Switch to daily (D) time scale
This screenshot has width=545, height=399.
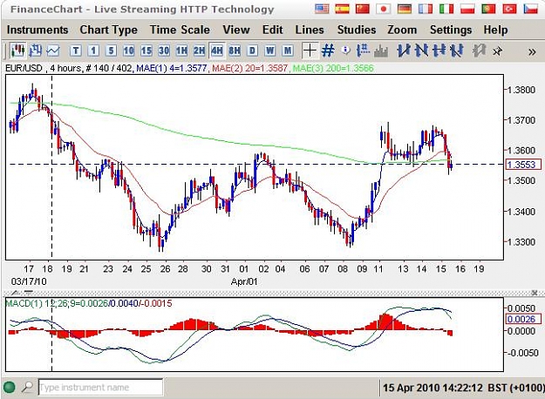point(252,51)
